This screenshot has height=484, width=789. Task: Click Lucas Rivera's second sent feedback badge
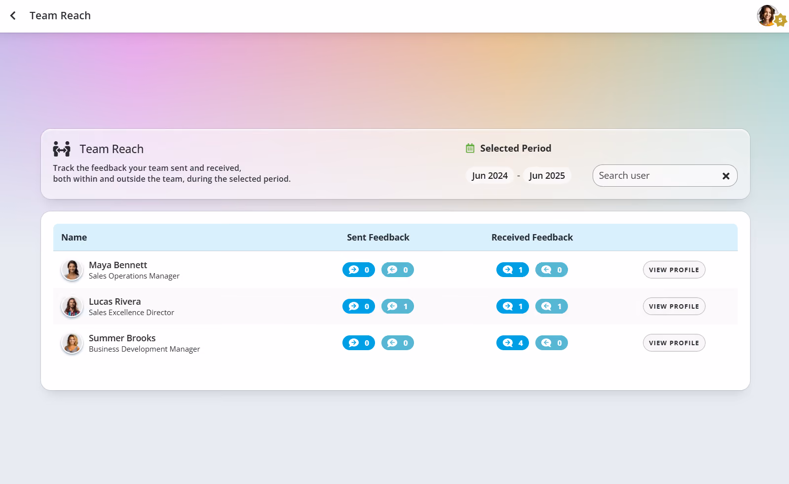398,306
